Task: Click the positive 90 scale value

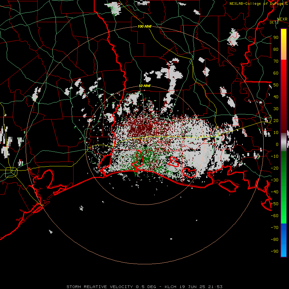Action: pyautogui.click(x=276, y=38)
